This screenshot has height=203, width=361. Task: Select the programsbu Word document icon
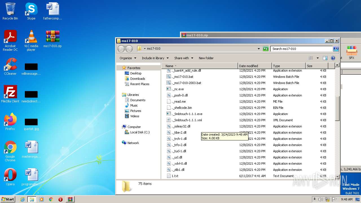31,177
